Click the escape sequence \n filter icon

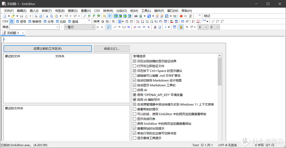[119, 27]
